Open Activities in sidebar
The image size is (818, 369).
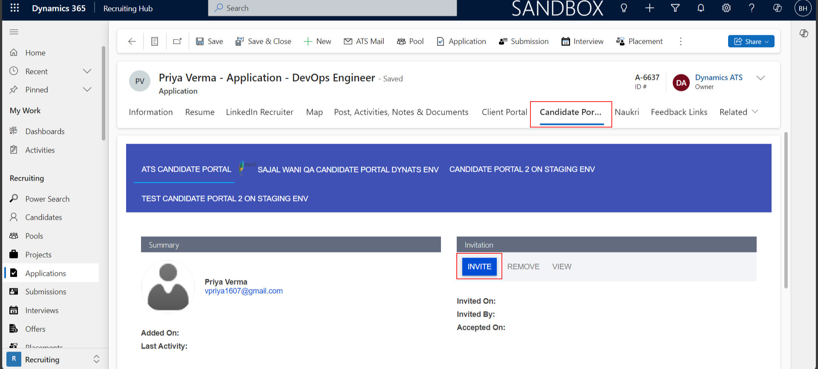(x=40, y=150)
